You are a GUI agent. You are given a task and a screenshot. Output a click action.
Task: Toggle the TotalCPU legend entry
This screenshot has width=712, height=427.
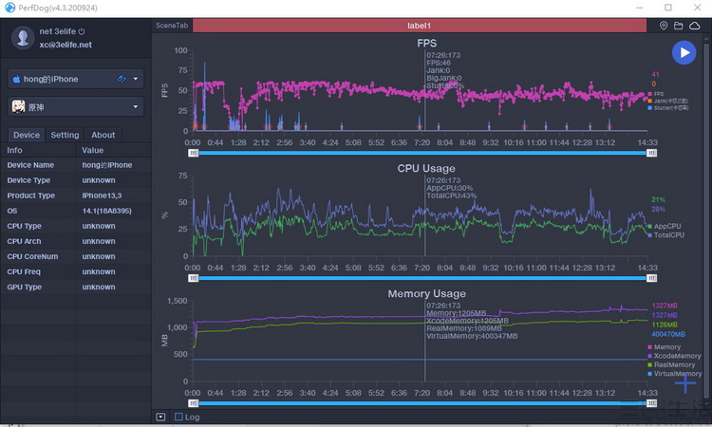click(x=665, y=235)
